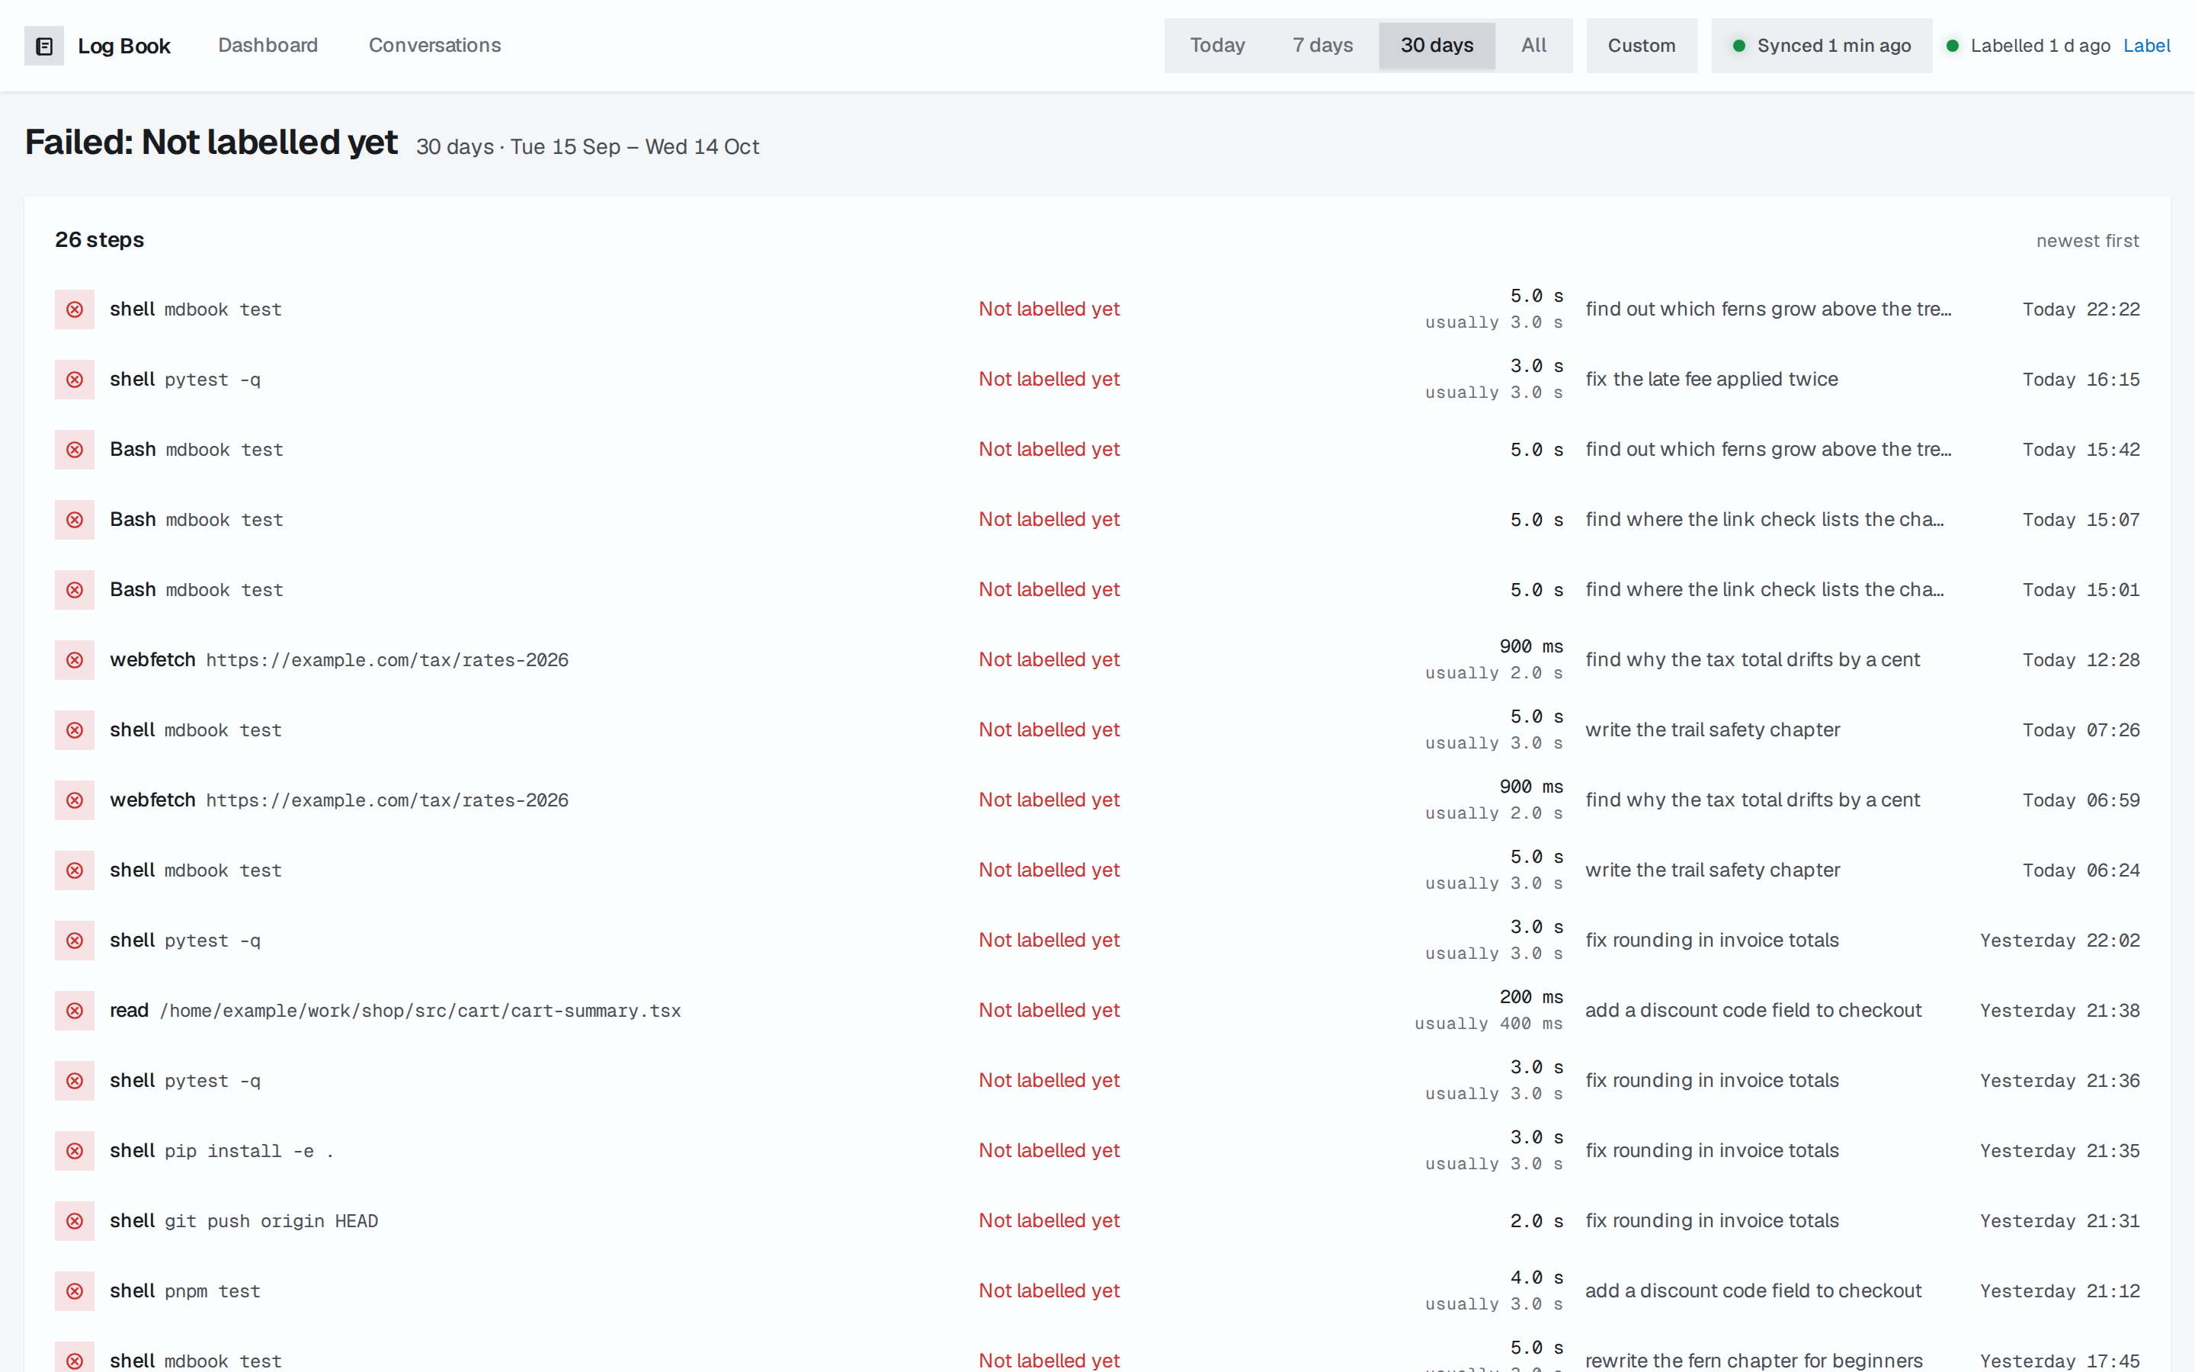The width and height of the screenshot is (2195, 1372).
Task: Click failed icon on webfetch row at 12:28
Action: tap(75, 659)
